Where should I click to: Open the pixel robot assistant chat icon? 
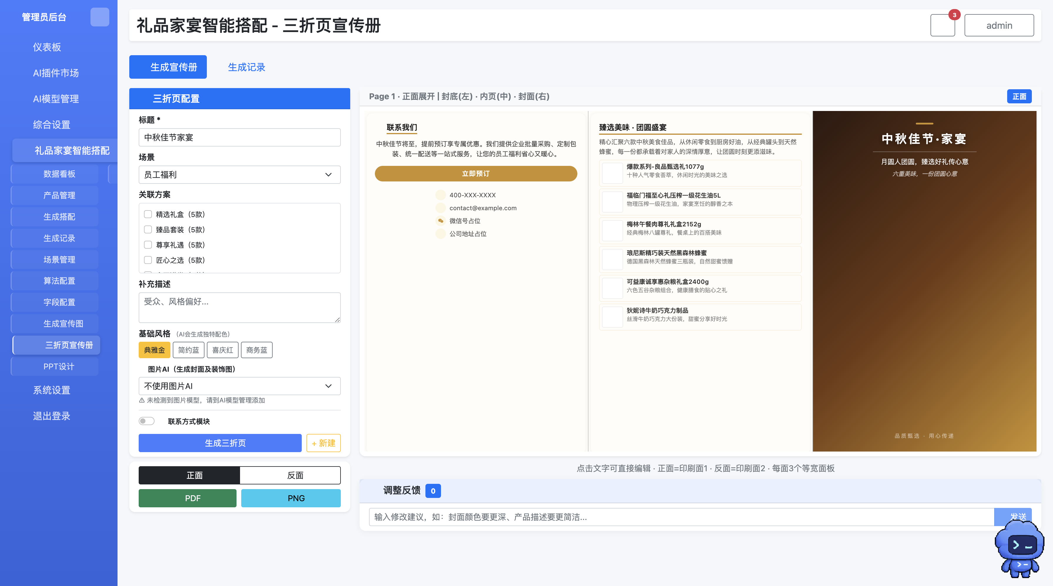[x=1019, y=549]
